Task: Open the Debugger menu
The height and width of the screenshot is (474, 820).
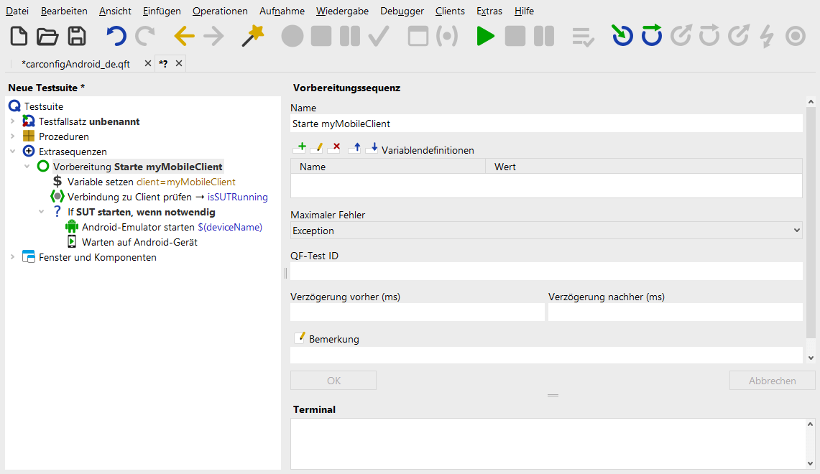Action: click(x=402, y=11)
